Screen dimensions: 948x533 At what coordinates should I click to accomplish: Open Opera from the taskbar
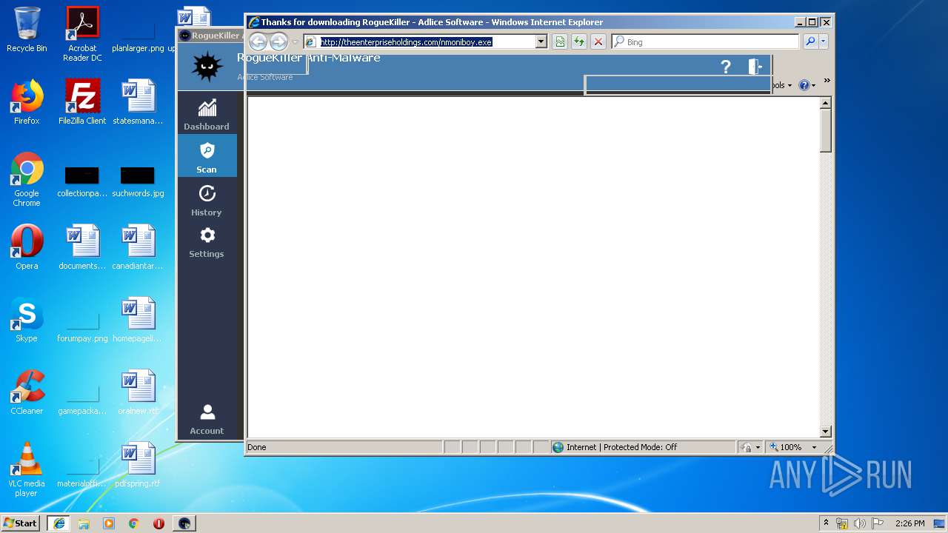(158, 523)
